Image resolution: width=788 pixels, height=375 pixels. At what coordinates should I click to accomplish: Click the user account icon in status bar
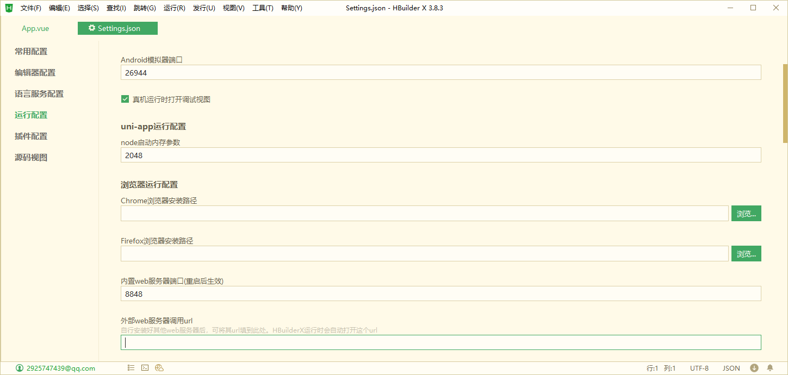pos(20,368)
